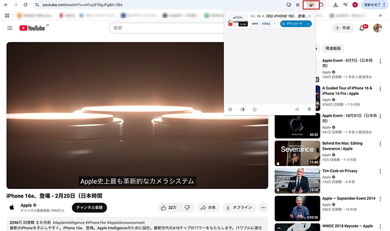
Task: Refresh detected videos in popup
Action: 297,110
